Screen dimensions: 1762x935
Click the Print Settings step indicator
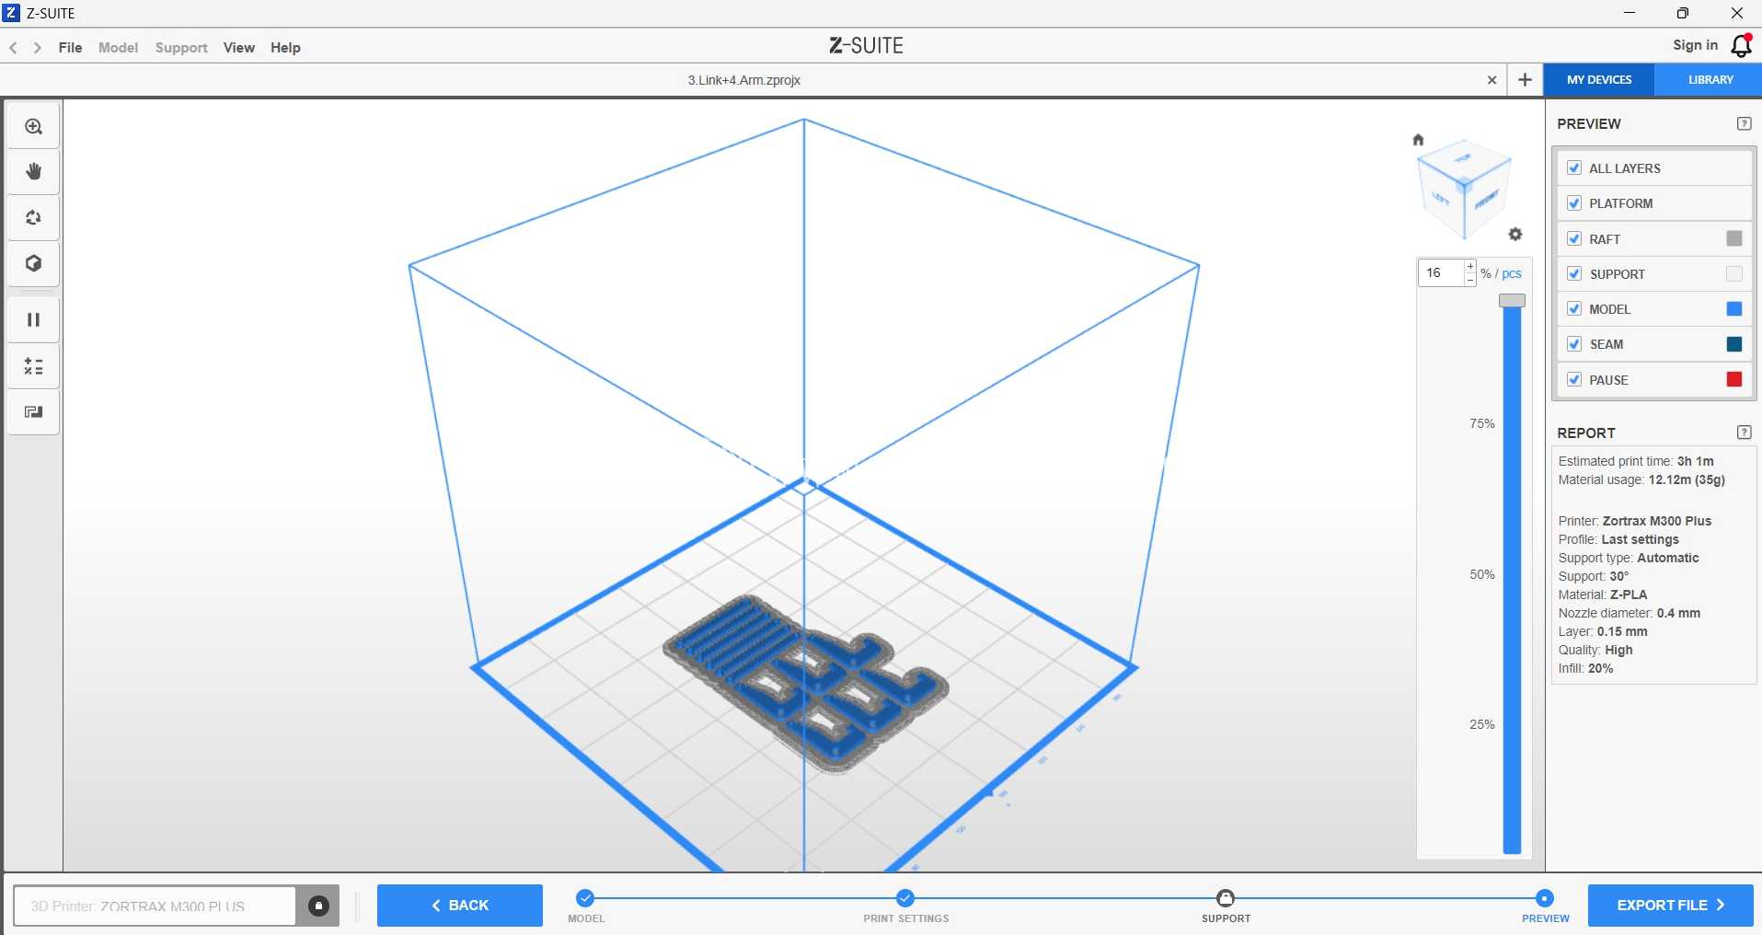tap(905, 898)
